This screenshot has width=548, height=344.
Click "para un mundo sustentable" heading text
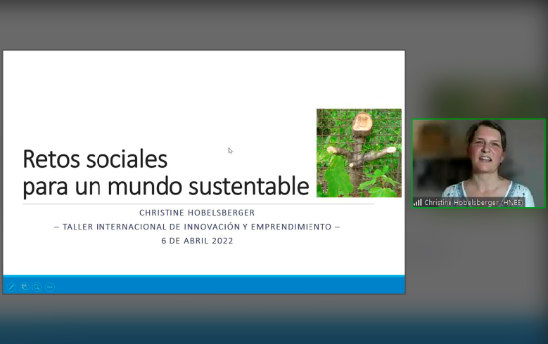[x=165, y=186]
